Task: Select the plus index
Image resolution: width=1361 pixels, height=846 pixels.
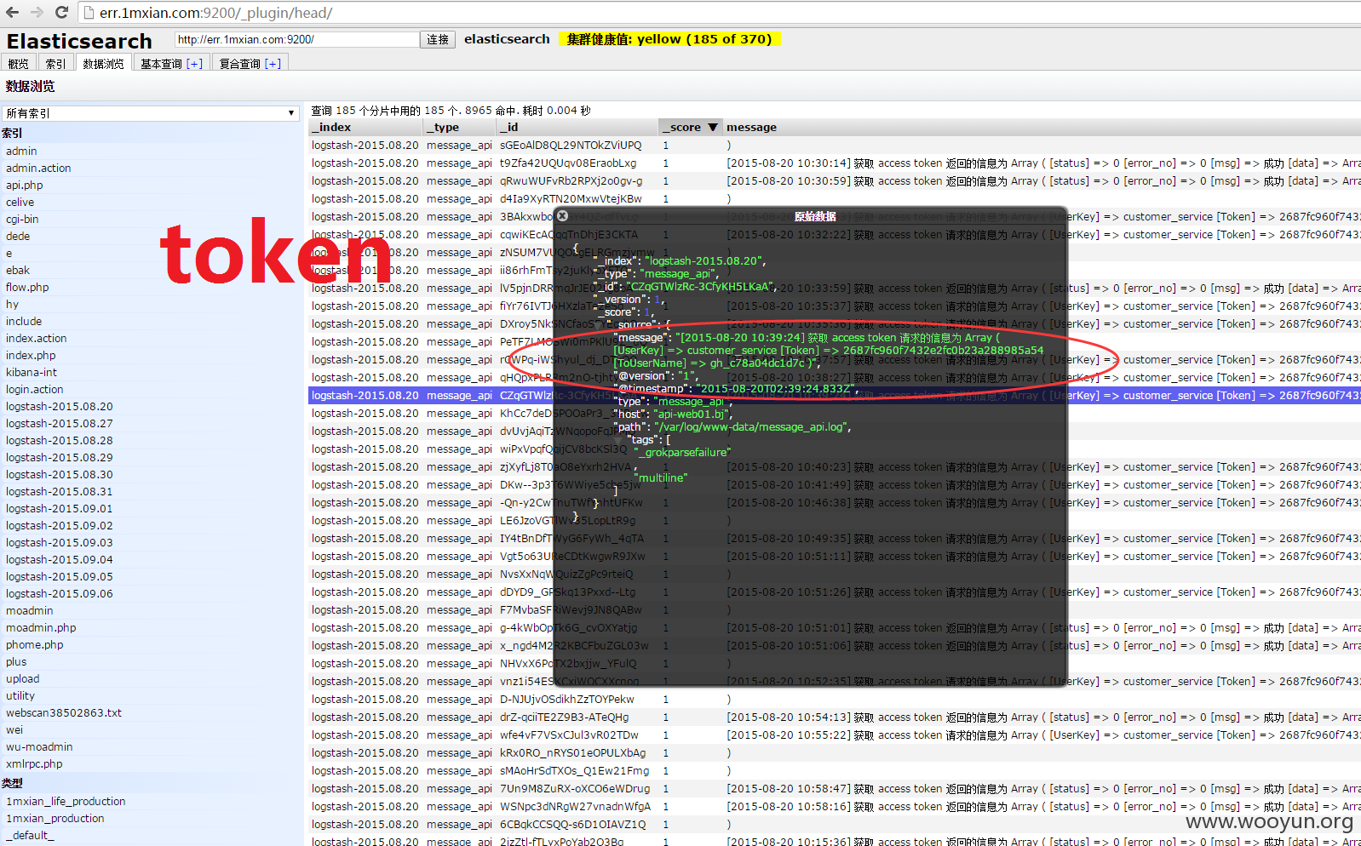Action: (16, 662)
